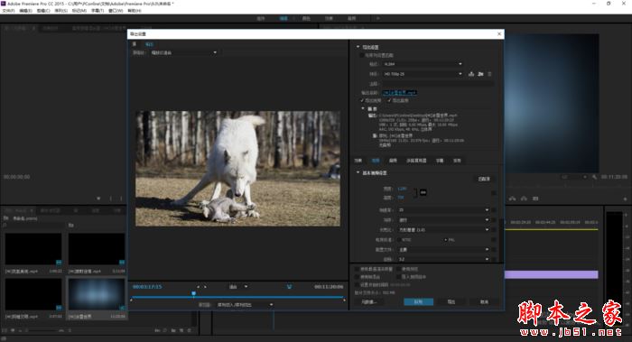Viewport: 632px width, 342px height.
Task: Select the blue glow thumbnail in Project panel
Action: tap(97, 294)
